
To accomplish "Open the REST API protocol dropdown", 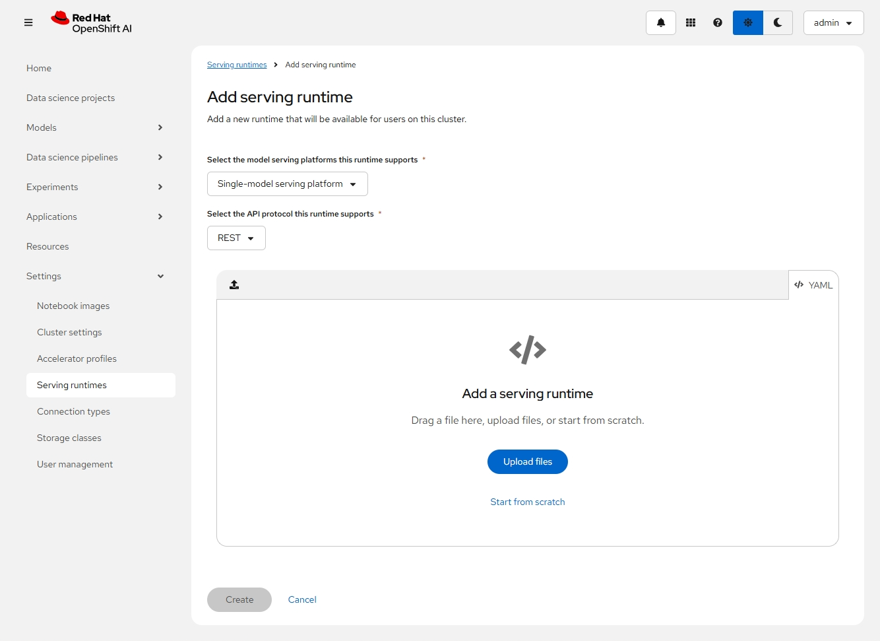I will [x=236, y=238].
